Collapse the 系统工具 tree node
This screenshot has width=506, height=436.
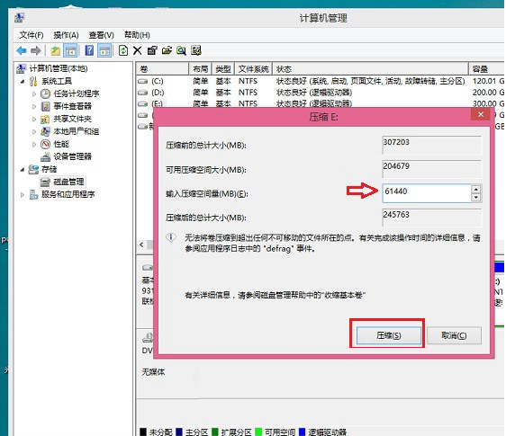(22, 82)
